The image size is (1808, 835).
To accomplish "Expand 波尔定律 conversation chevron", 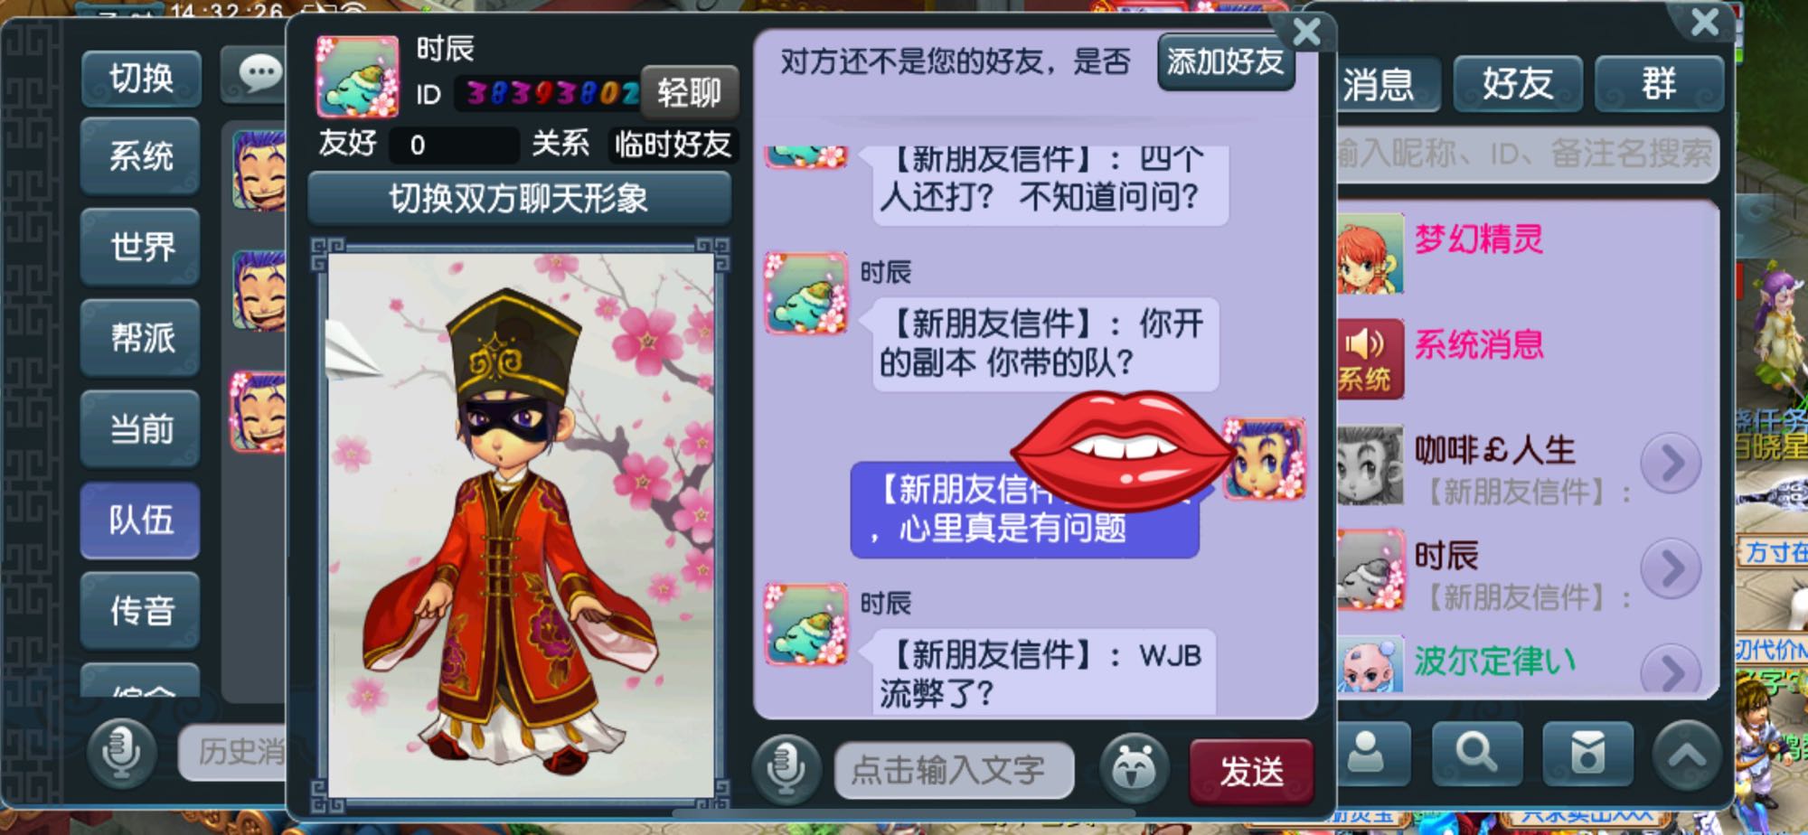I will click(1671, 670).
